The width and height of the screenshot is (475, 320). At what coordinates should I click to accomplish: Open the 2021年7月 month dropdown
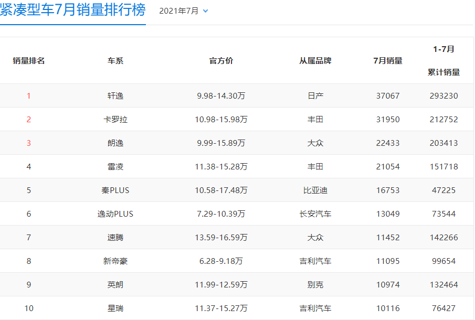184,11
